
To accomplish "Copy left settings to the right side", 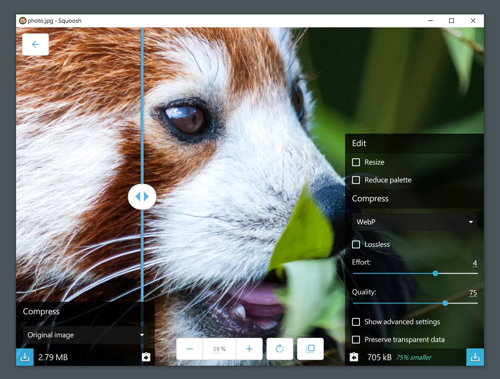I will click(x=146, y=357).
